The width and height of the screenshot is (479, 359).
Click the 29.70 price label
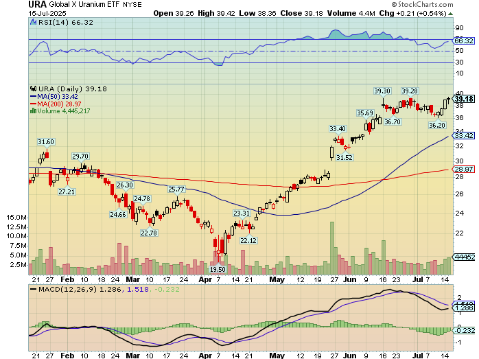(80, 156)
